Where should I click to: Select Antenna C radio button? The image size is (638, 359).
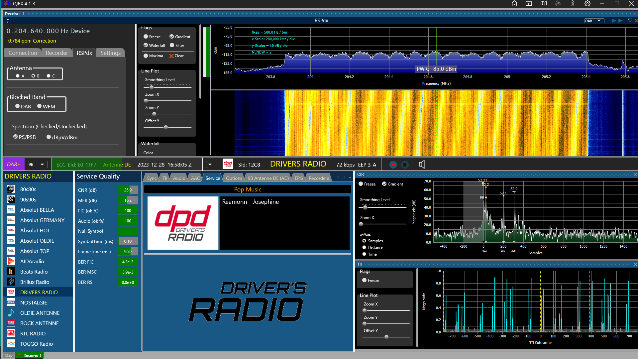49,76
